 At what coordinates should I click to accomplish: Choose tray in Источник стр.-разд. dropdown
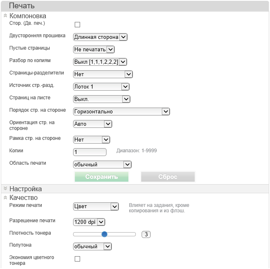(101, 87)
